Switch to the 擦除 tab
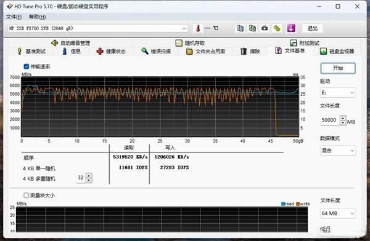This screenshot has width=370, height=241. 250,51
